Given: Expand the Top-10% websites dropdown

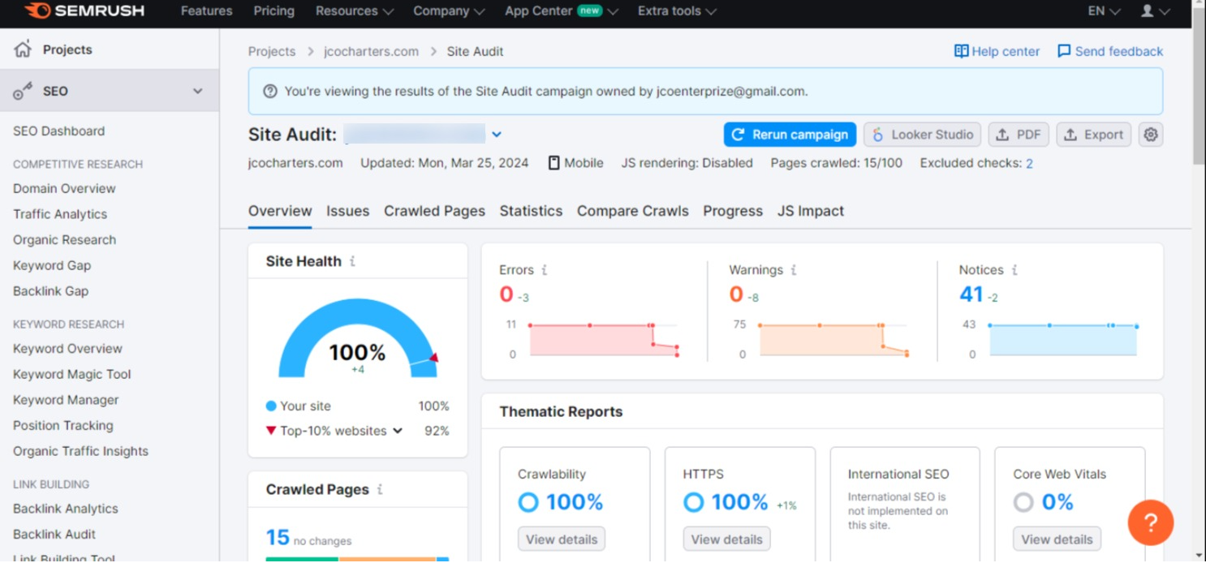Looking at the screenshot, I should tap(398, 431).
